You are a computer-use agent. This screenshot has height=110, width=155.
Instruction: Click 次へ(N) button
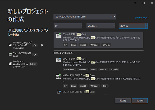tap(140, 101)
